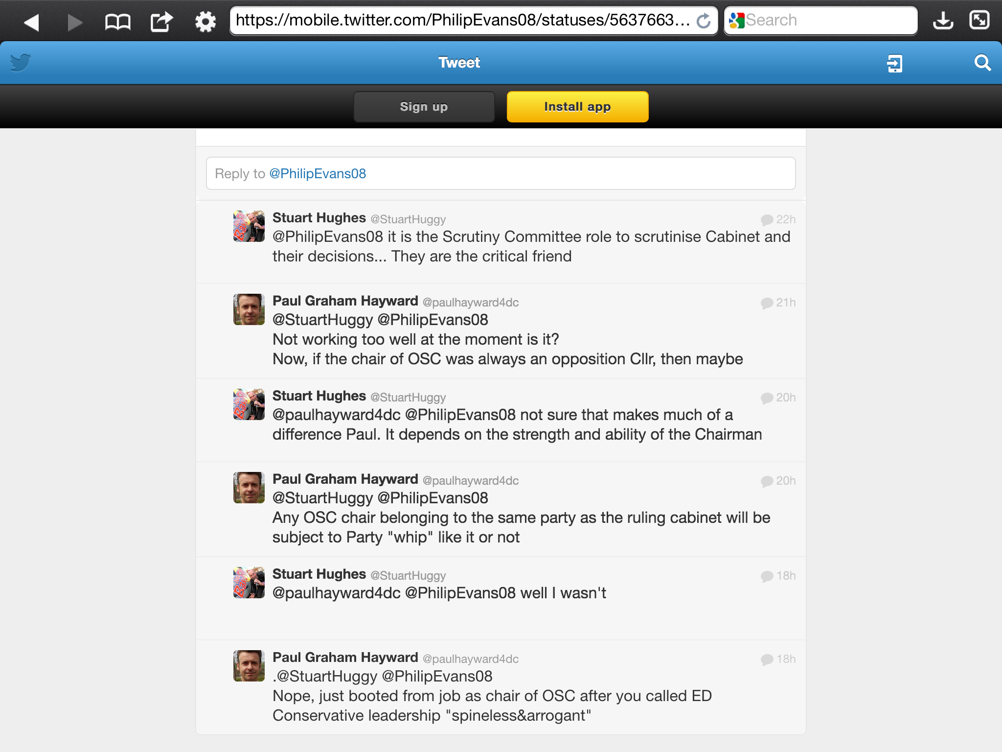Tap the 22h reply bubble timestamp
The width and height of the screenshot is (1002, 752).
[778, 219]
